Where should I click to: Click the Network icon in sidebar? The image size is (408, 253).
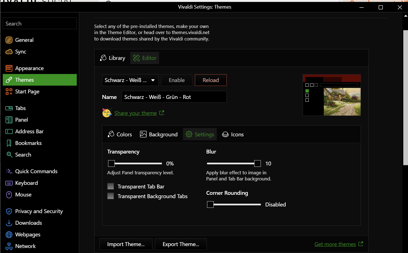click(9, 246)
